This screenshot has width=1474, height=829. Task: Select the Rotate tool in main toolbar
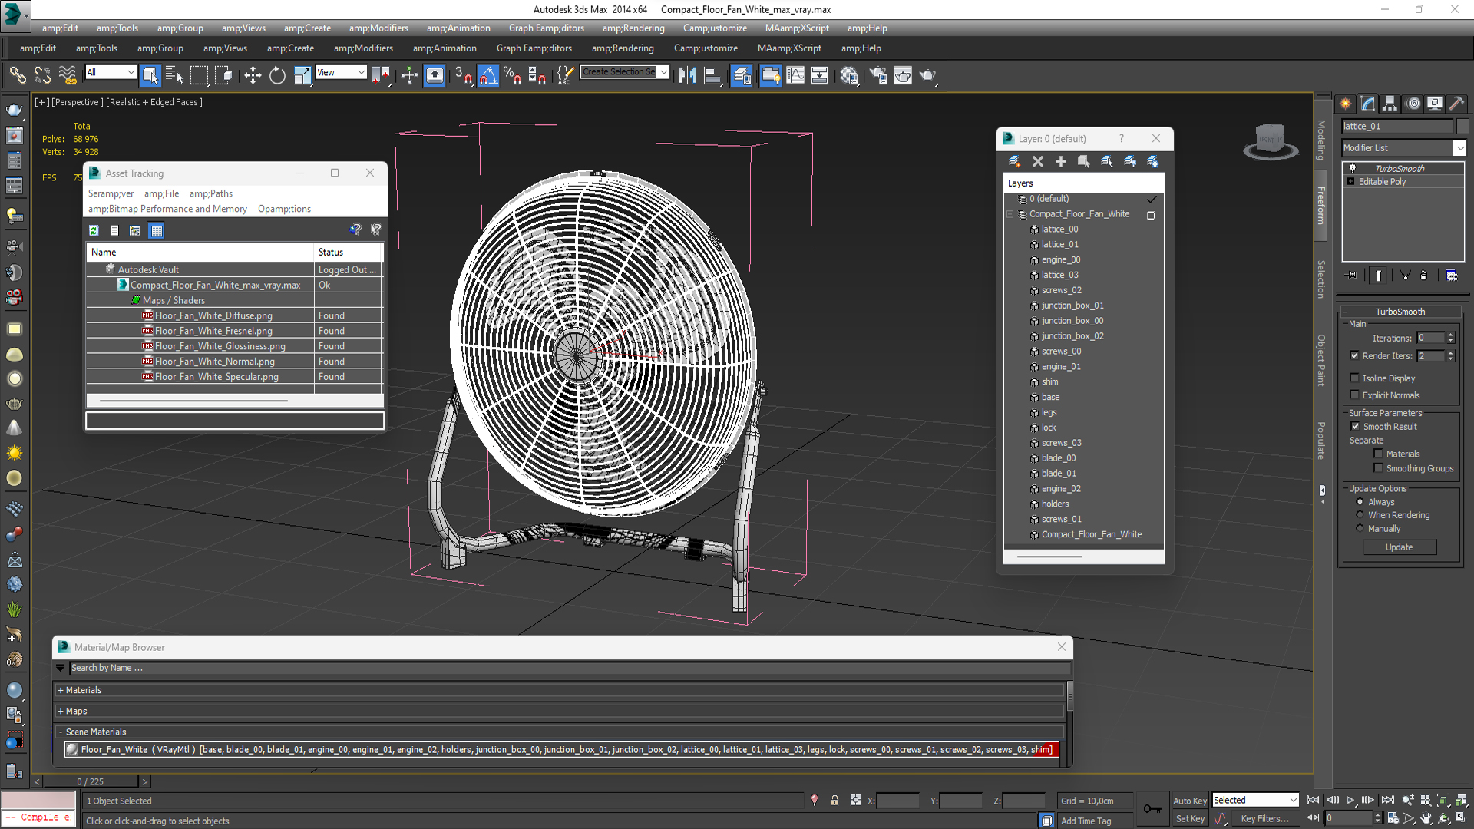[277, 75]
